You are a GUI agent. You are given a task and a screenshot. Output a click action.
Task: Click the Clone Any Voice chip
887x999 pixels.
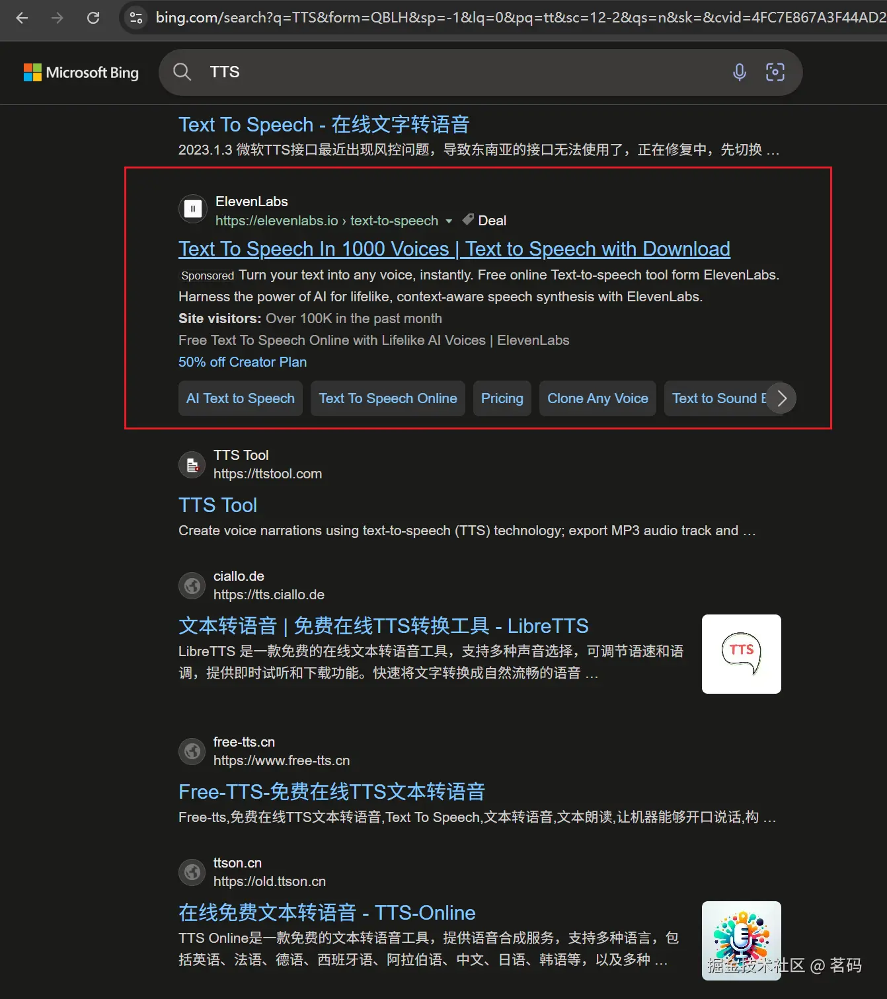click(598, 398)
